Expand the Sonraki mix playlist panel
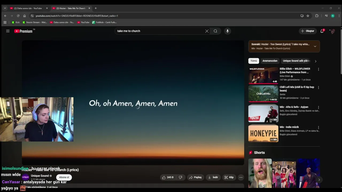342x192 pixels. click(x=315, y=46)
